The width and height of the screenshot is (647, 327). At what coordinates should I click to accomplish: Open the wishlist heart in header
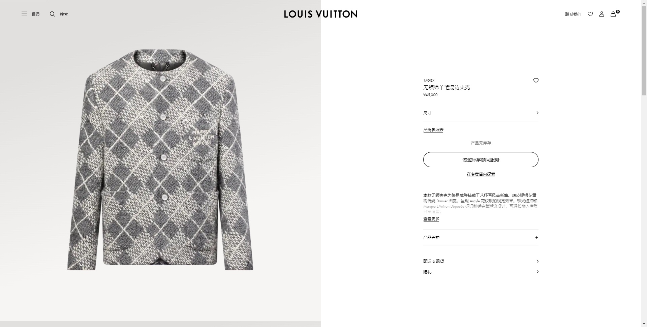590,14
